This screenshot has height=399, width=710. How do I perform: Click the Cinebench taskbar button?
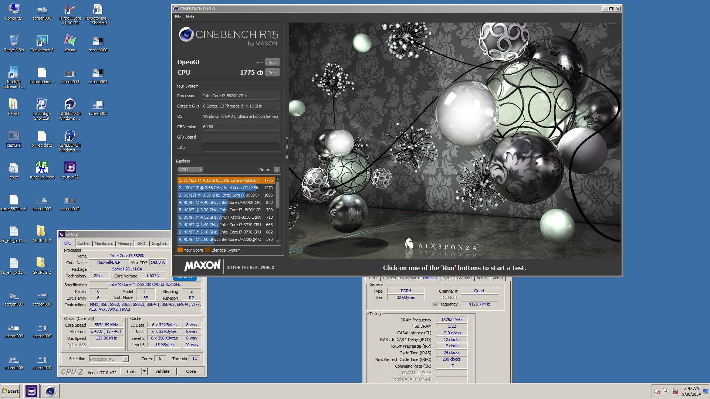click(x=50, y=391)
